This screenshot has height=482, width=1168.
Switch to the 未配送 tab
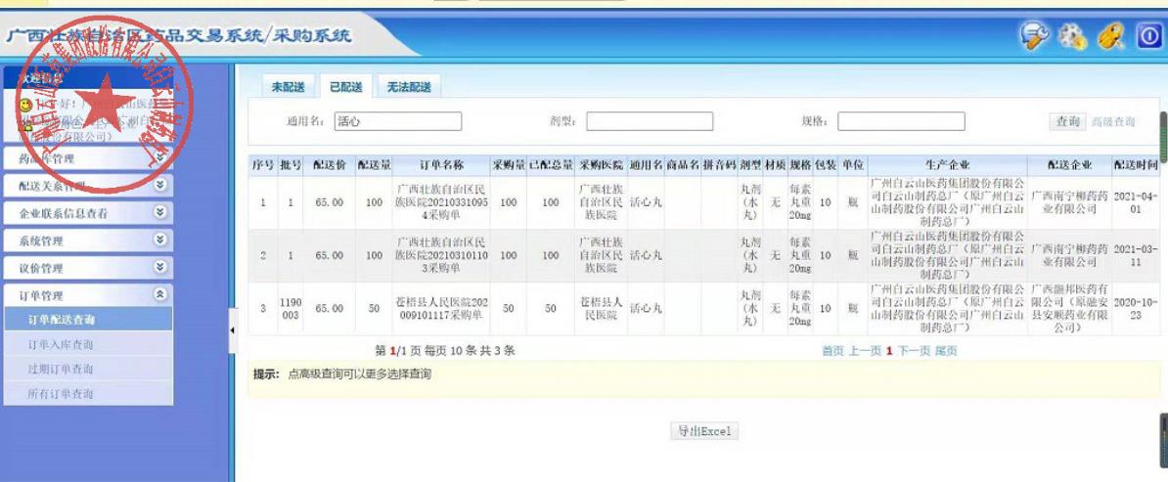point(288,87)
